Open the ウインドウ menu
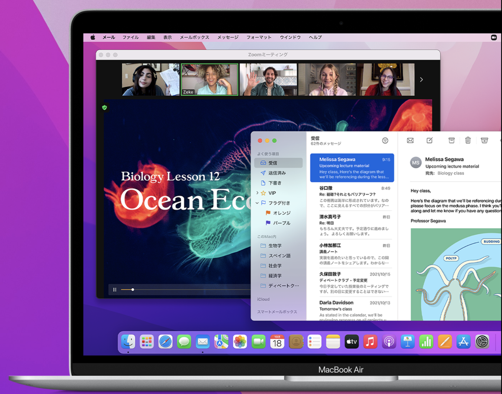 point(290,37)
